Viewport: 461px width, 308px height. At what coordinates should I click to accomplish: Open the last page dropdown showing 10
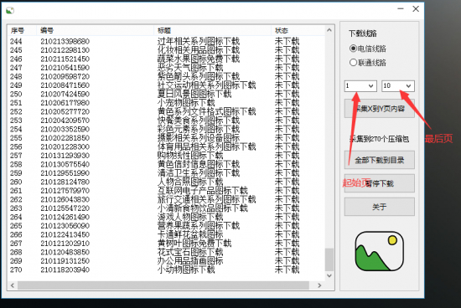click(398, 85)
